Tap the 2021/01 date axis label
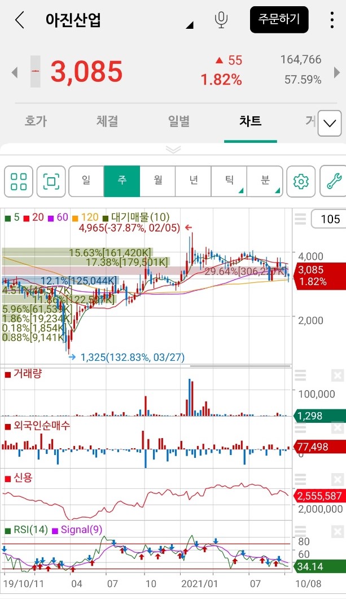 199,584
